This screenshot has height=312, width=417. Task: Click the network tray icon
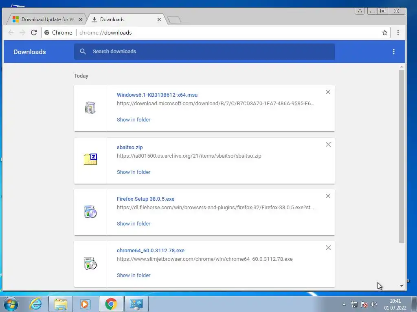(354, 304)
